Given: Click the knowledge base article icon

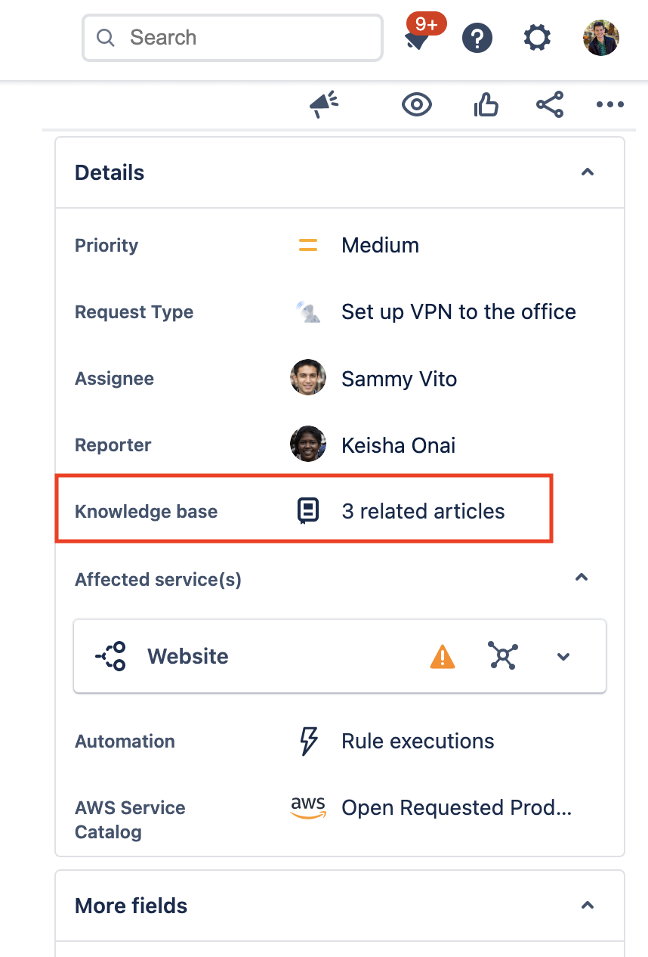Looking at the screenshot, I should [x=307, y=511].
